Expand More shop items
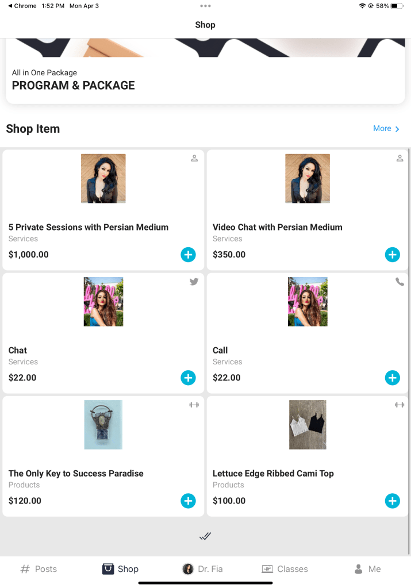The image size is (411, 588). pyautogui.click(x=386, y=129)
